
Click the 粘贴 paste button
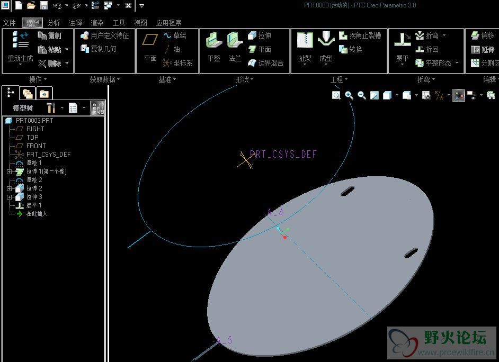click(49, 50)
